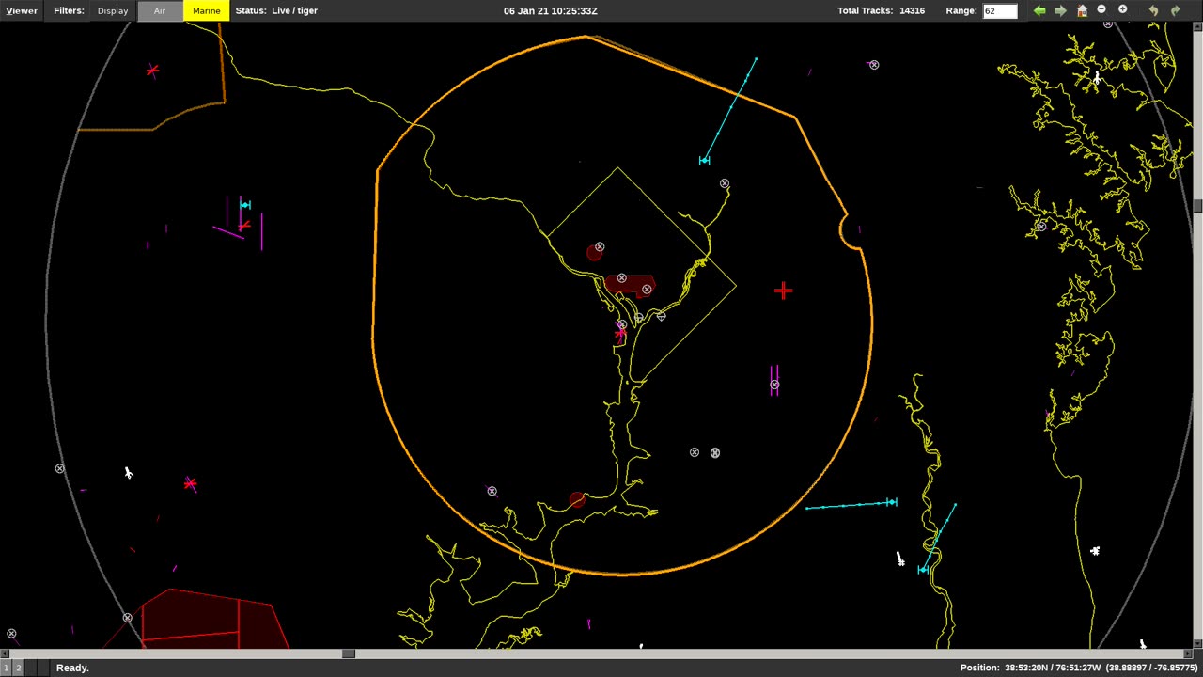Select the circled-X marker beside the upper red dot
Image resolution: width=1203 pixels, height=677 pixels.
pos(600,247)
